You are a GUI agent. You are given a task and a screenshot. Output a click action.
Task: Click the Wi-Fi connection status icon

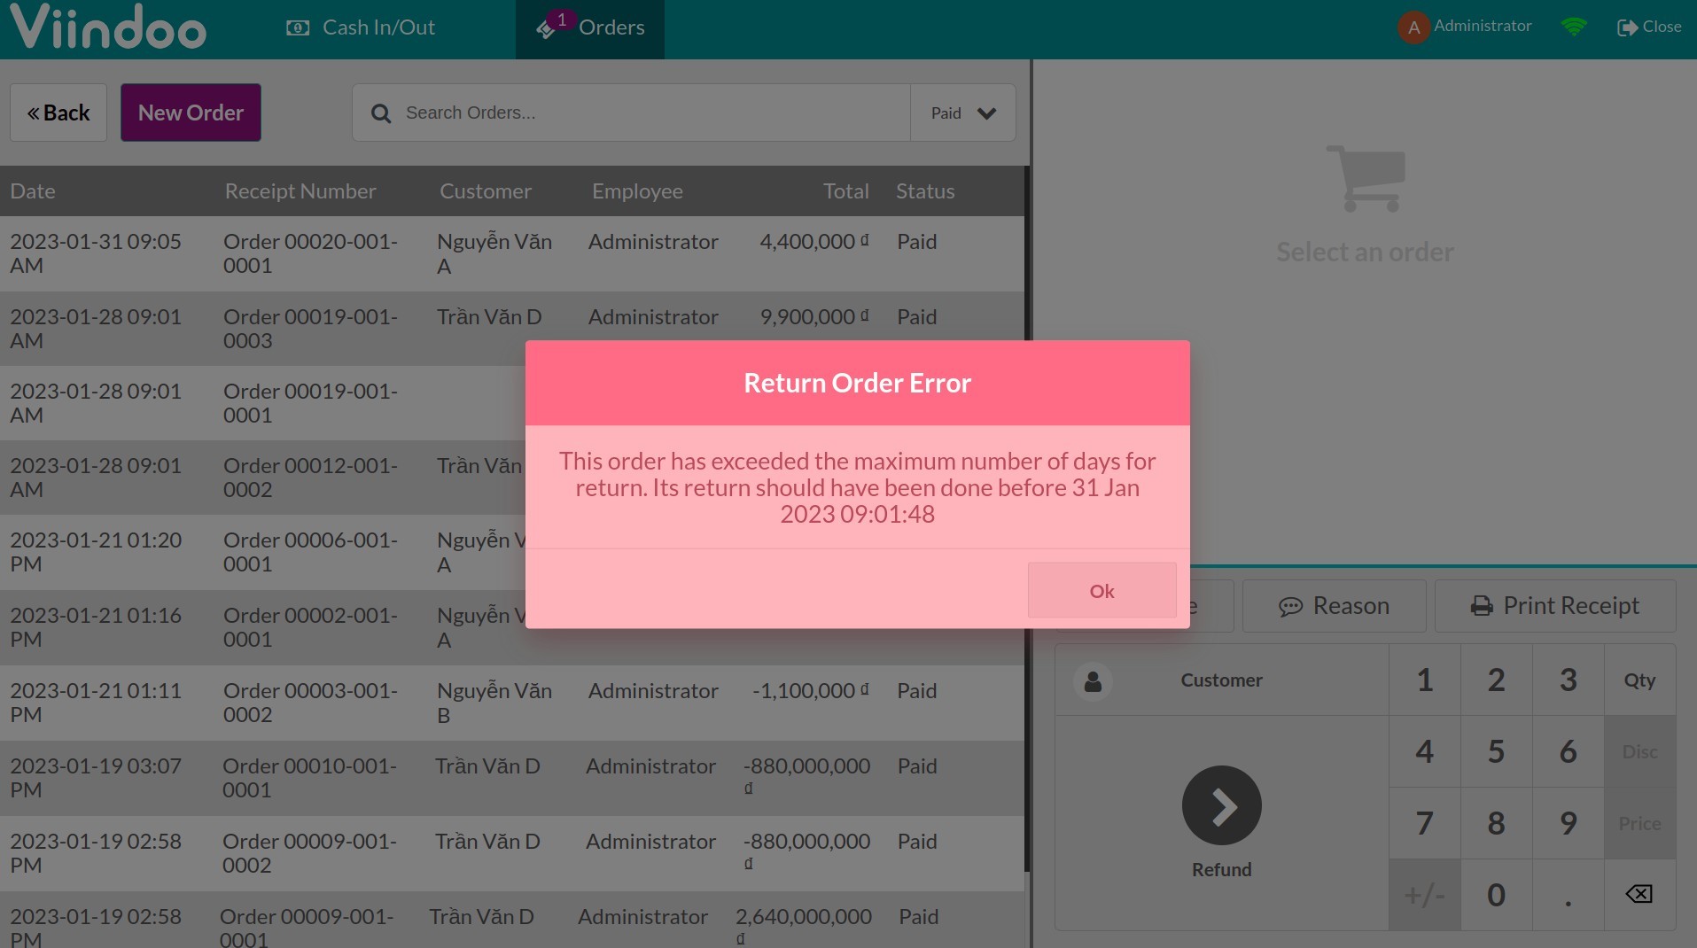tap(1574, 27)
